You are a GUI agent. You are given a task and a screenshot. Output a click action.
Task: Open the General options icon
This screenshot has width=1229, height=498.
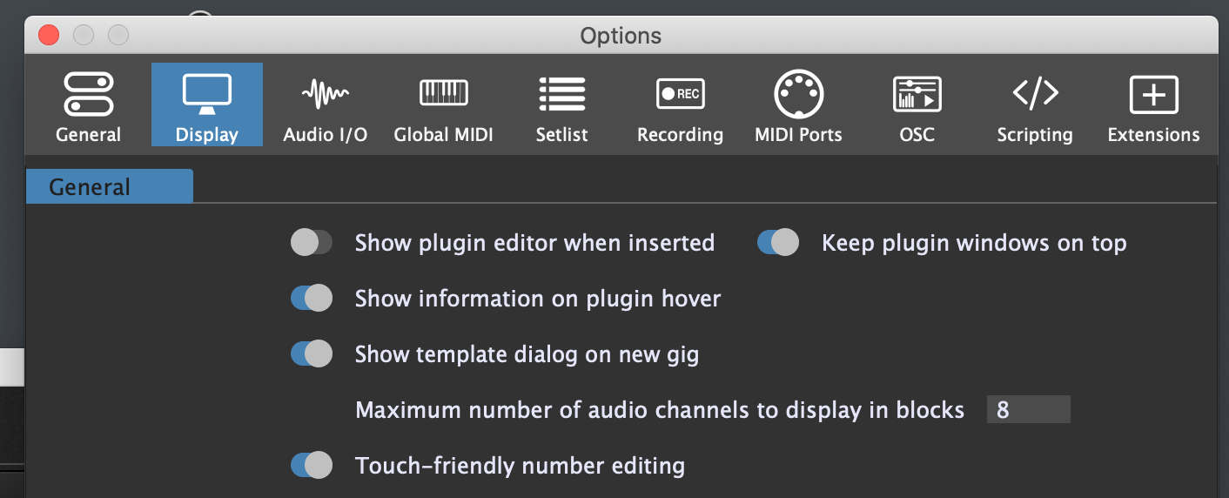(88, 95)
